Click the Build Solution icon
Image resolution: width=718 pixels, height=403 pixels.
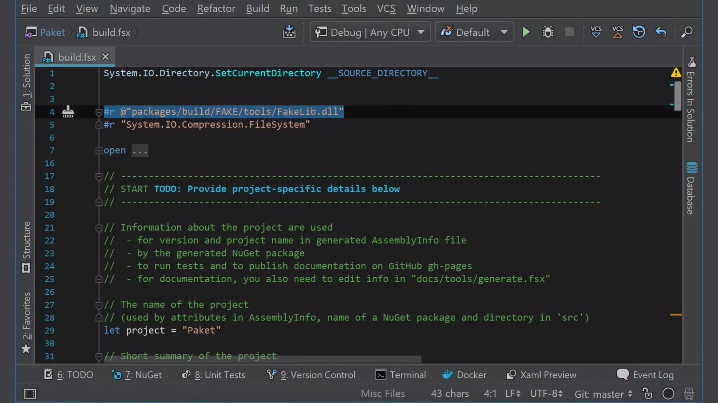click(x=289, y=32)
